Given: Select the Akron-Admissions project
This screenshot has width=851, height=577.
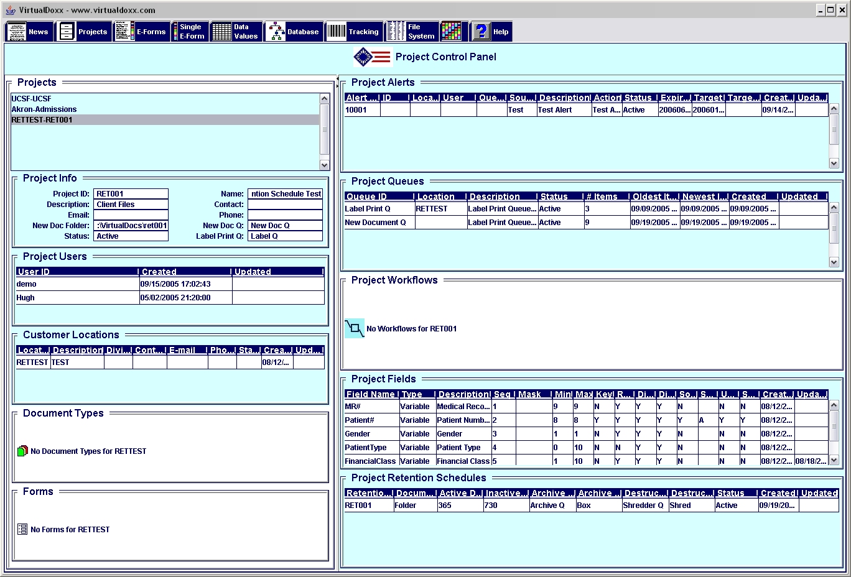Looking at the screenshot, I should pos(165,109).
